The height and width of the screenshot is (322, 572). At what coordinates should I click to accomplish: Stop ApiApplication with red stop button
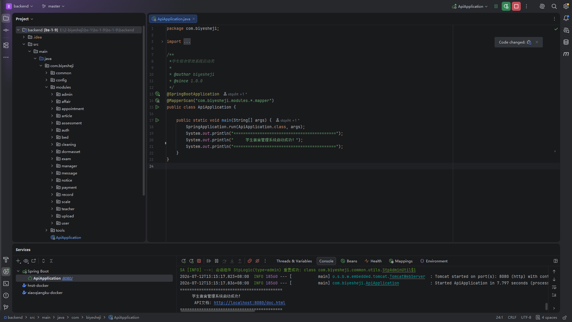[516, 6]
